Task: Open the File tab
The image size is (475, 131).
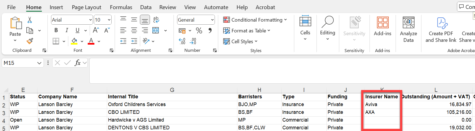Action: 11,7
